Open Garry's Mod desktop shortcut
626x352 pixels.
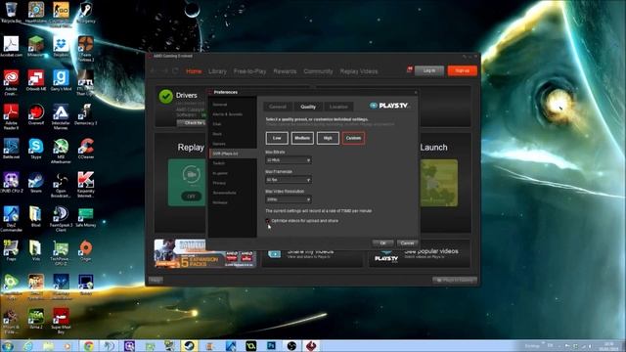click(61, 80)
